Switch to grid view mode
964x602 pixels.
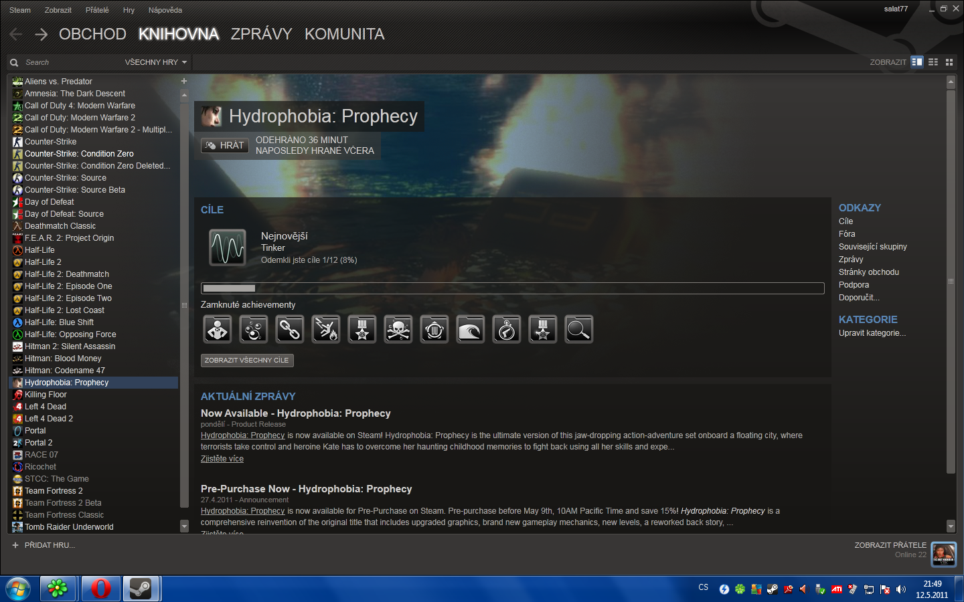(949, 62)
